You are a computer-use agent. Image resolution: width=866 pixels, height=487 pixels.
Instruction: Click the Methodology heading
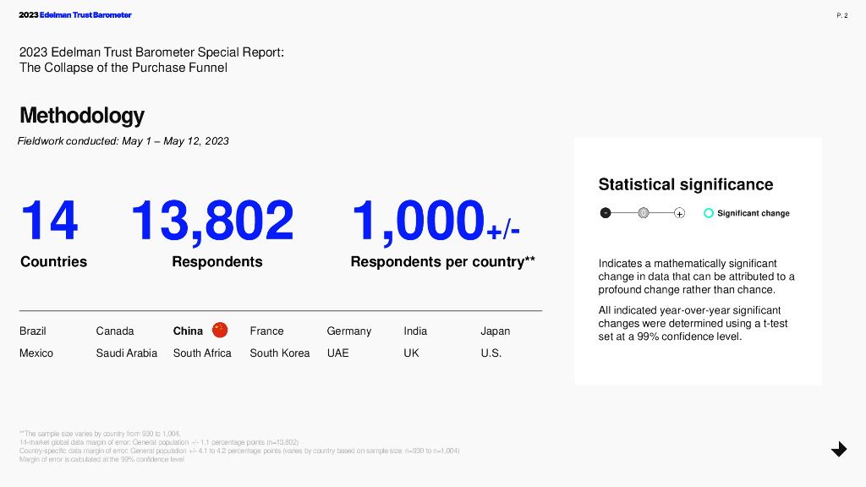pos(81,115)
